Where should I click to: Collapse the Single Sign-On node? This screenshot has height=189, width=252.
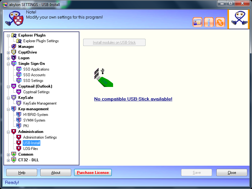click(9, 64)
